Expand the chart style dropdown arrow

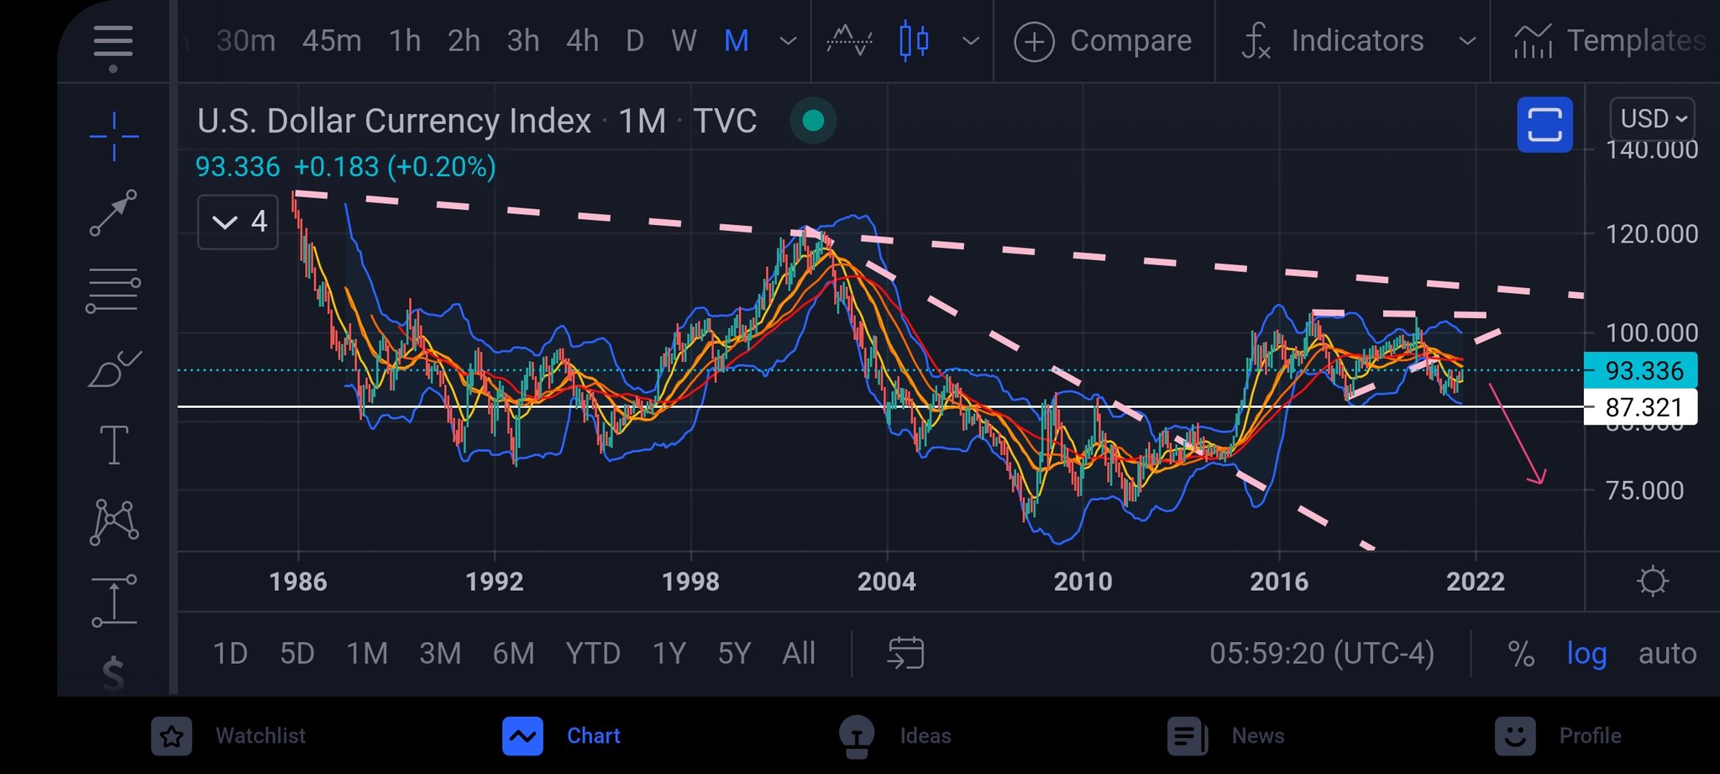[x=970, y=40]
